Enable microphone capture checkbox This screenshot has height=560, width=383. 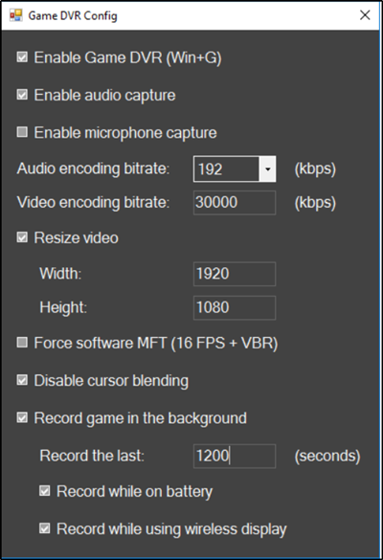(22, 132)
